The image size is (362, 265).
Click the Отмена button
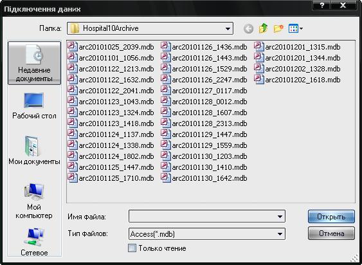coord(331,233)
